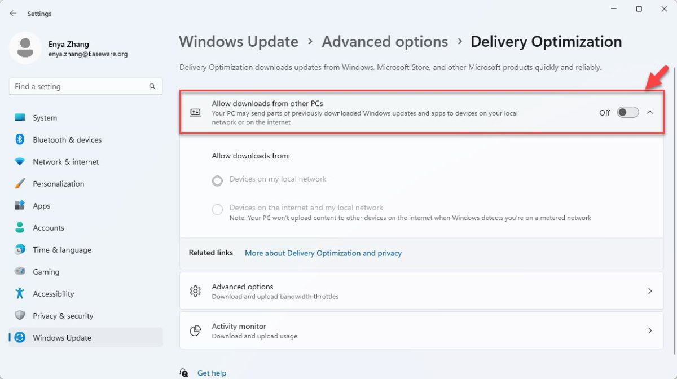
Task: Switch to Windows Update settings
Action: (62, 338)
